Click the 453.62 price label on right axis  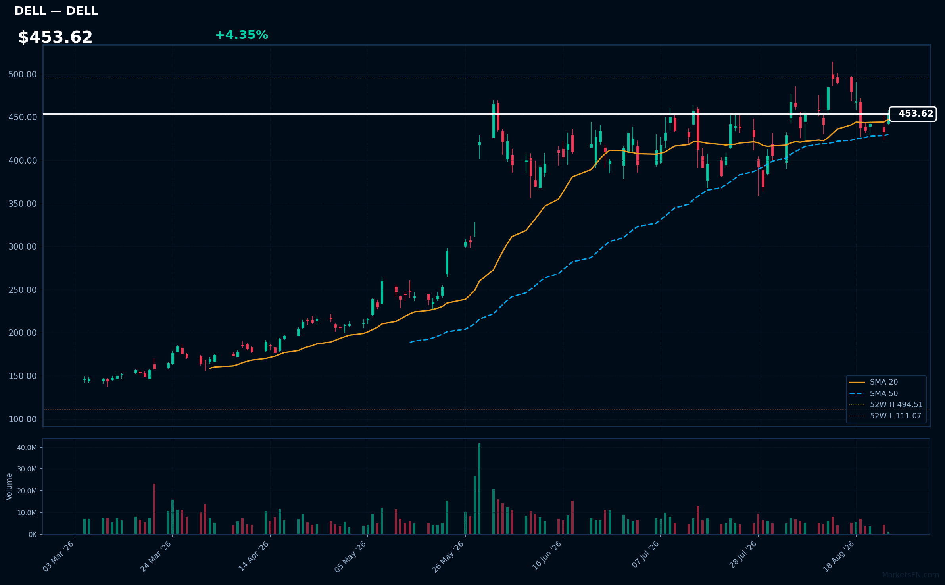tap(912, 114)
